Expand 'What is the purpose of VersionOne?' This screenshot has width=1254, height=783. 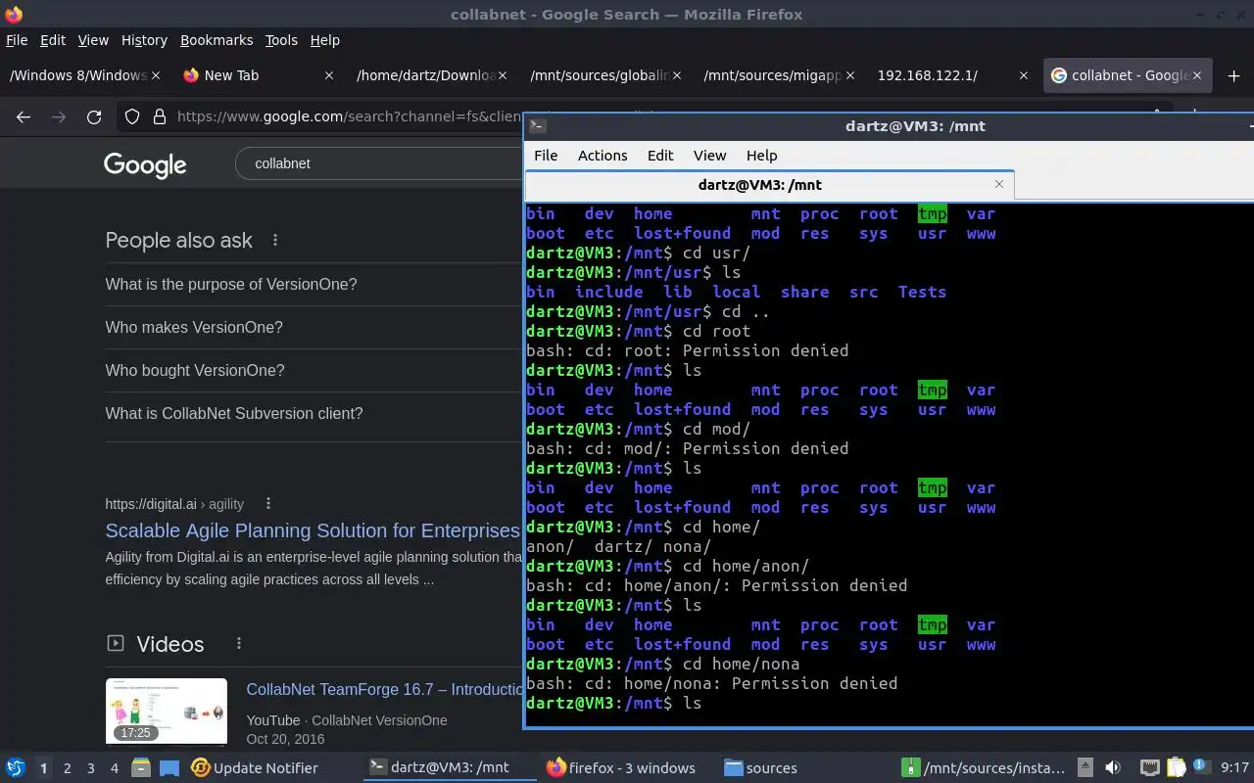[231, 284]
